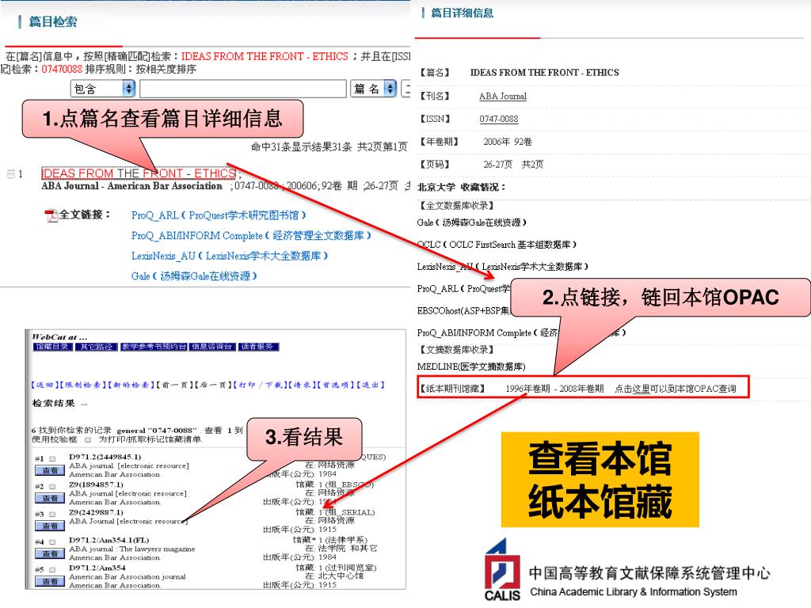Image resolution: width=811 pixels, height=608 pixels.
Task: Click 新的检索 in WebCat navigation bar
Action: click(131, 386)
